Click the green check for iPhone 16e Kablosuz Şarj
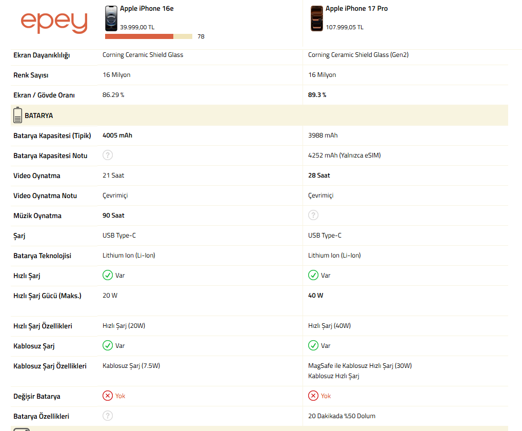This screenshot has height=431, width=522. coord(108,345)
